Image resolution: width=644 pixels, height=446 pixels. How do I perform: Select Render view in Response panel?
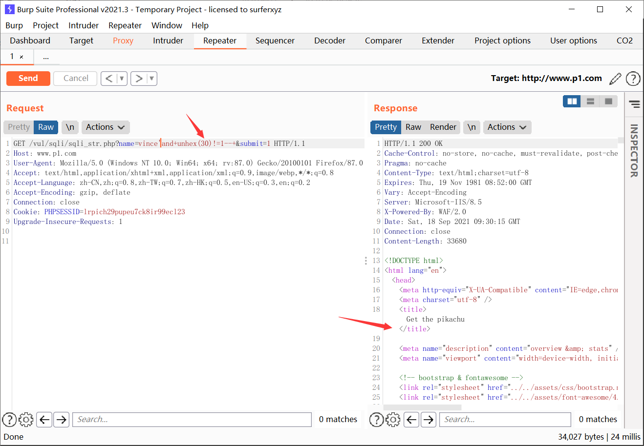443,127
